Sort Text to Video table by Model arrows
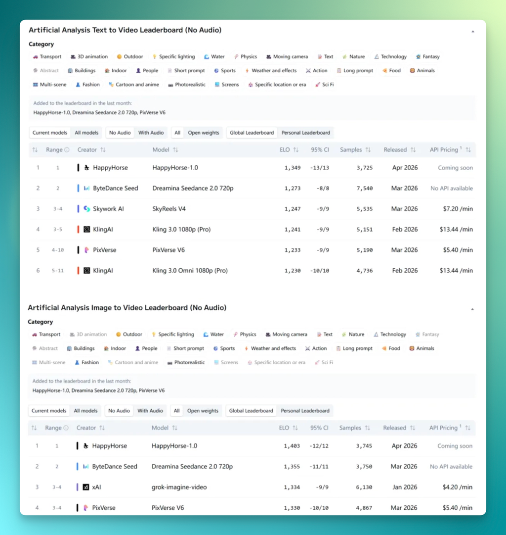 pyautogui.click(x=175, y=150)
